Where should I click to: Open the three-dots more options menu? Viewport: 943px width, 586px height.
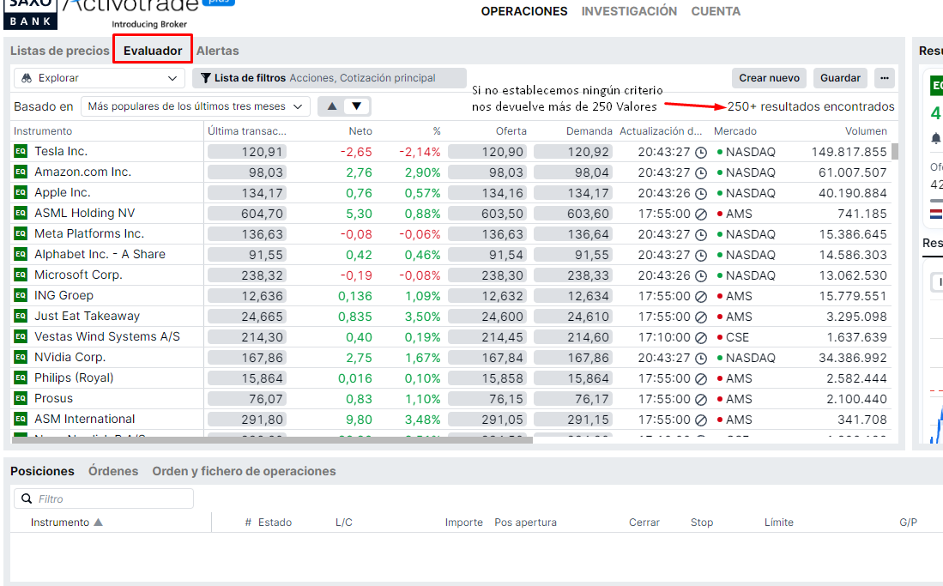tap(884, 78)
